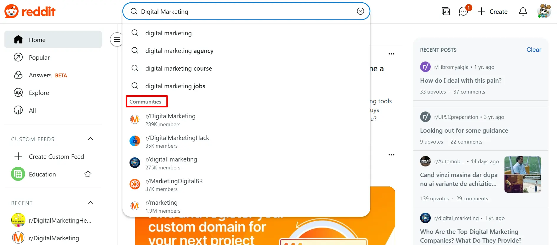Open Answers BETA in sidebar
The image size is (557, 245).
coord(40,75)
